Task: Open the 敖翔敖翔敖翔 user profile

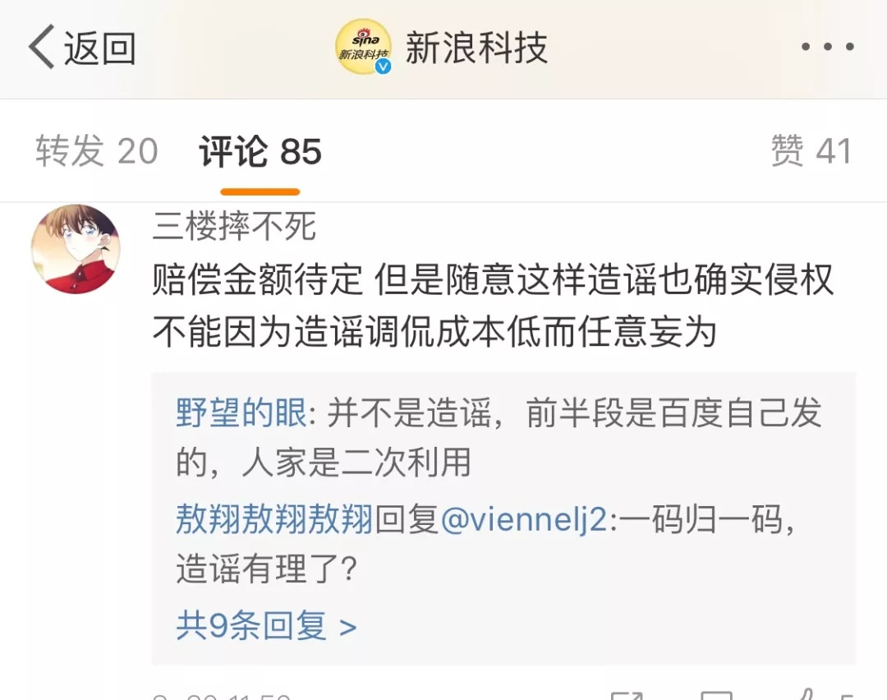Action: [x=274, y=518]
